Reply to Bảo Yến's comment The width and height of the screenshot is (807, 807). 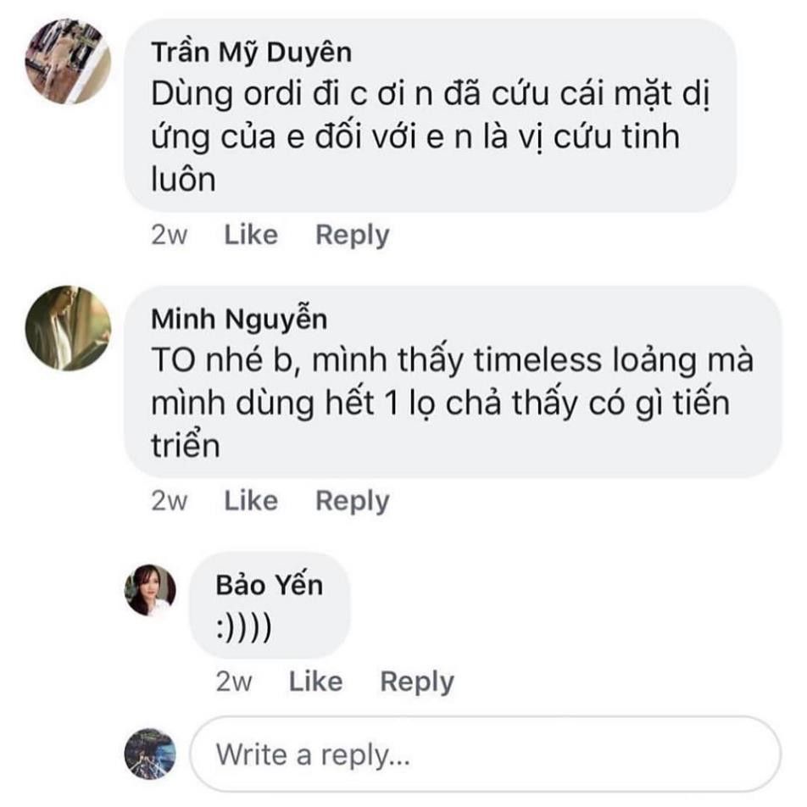(x=416, y=682)
